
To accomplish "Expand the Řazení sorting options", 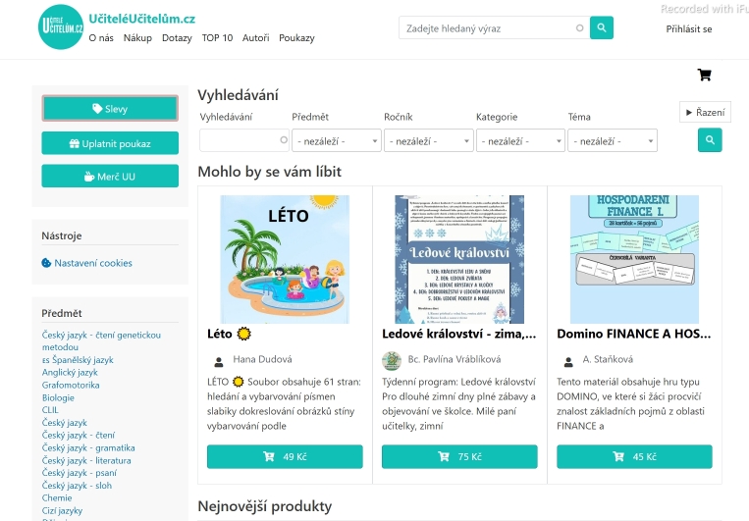I will click(x=705, y=112).
